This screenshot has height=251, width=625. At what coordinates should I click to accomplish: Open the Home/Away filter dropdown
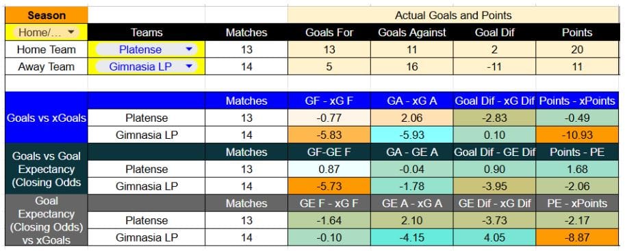[47, 32]
